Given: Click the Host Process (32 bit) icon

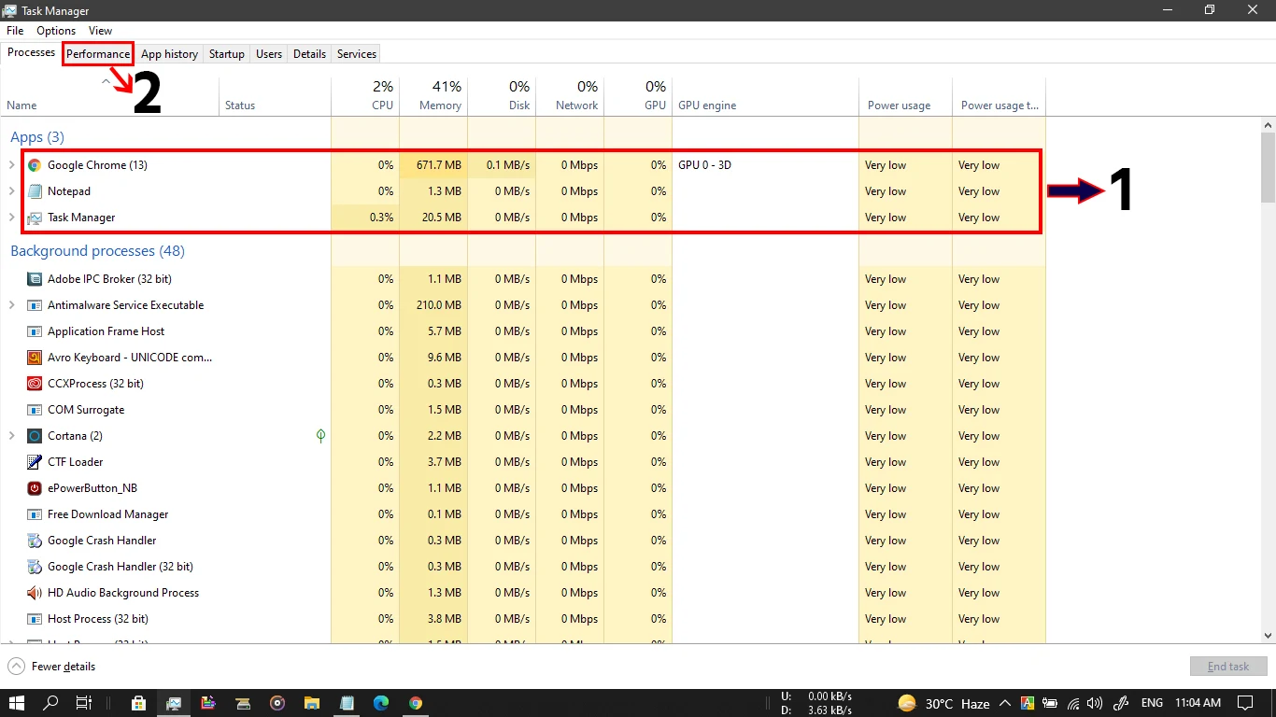Looking at the screenshot, I should [x=35, y=619].
